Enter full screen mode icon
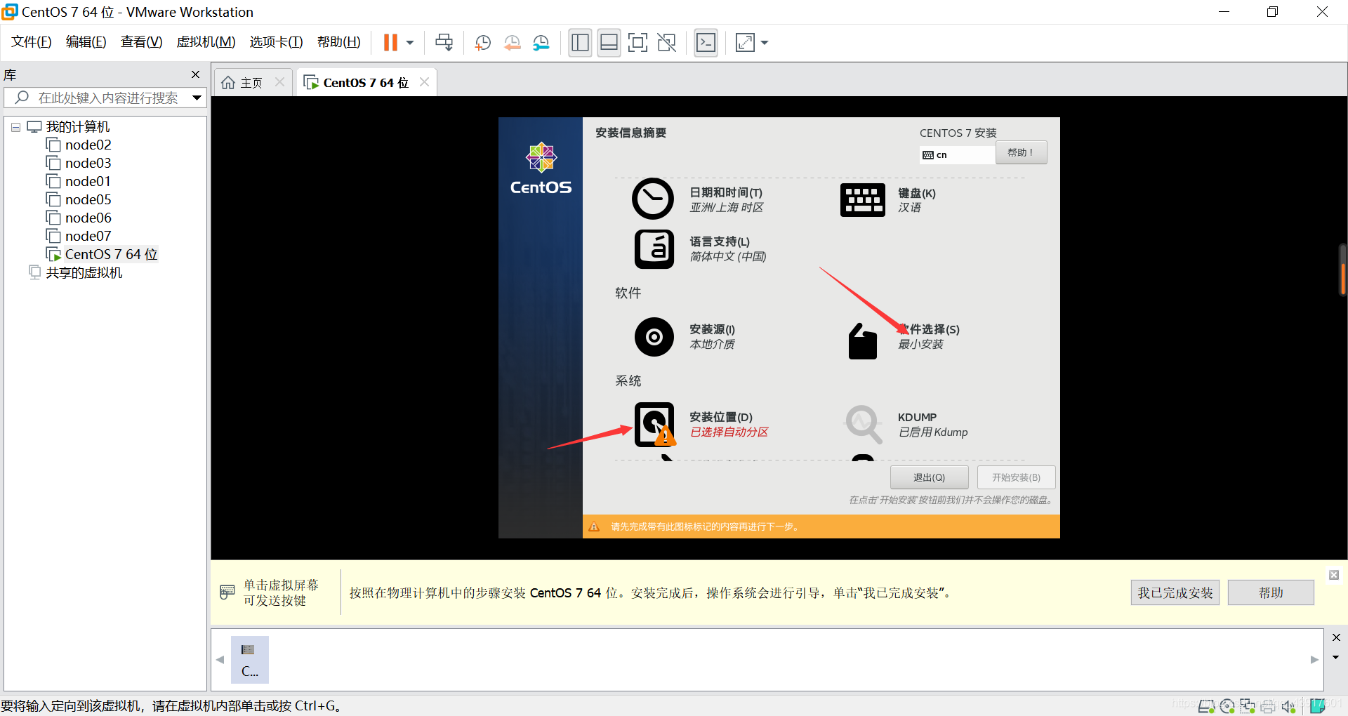The image size is (1348, 716). click(637, 43)
